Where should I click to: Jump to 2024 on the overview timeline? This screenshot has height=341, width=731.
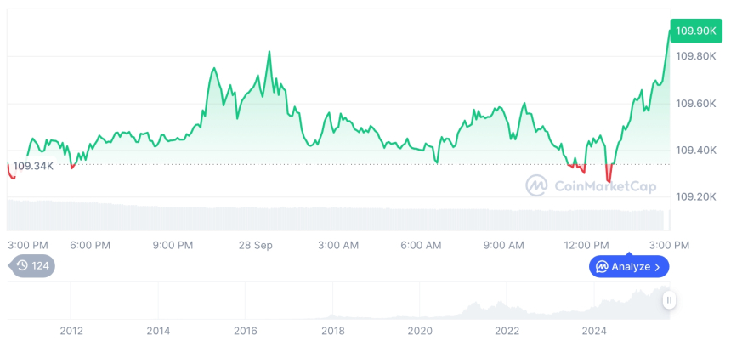594,330
